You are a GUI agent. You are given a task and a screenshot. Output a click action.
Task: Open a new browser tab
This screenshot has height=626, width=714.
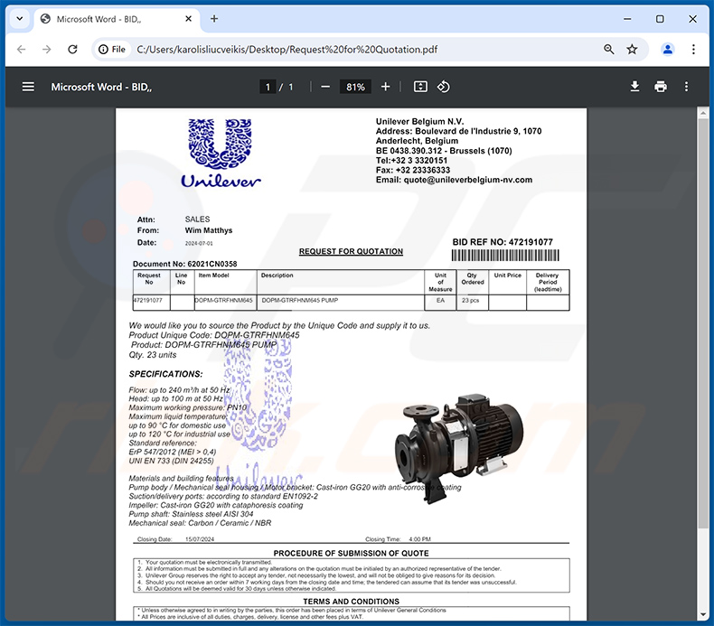click(214, 19)
